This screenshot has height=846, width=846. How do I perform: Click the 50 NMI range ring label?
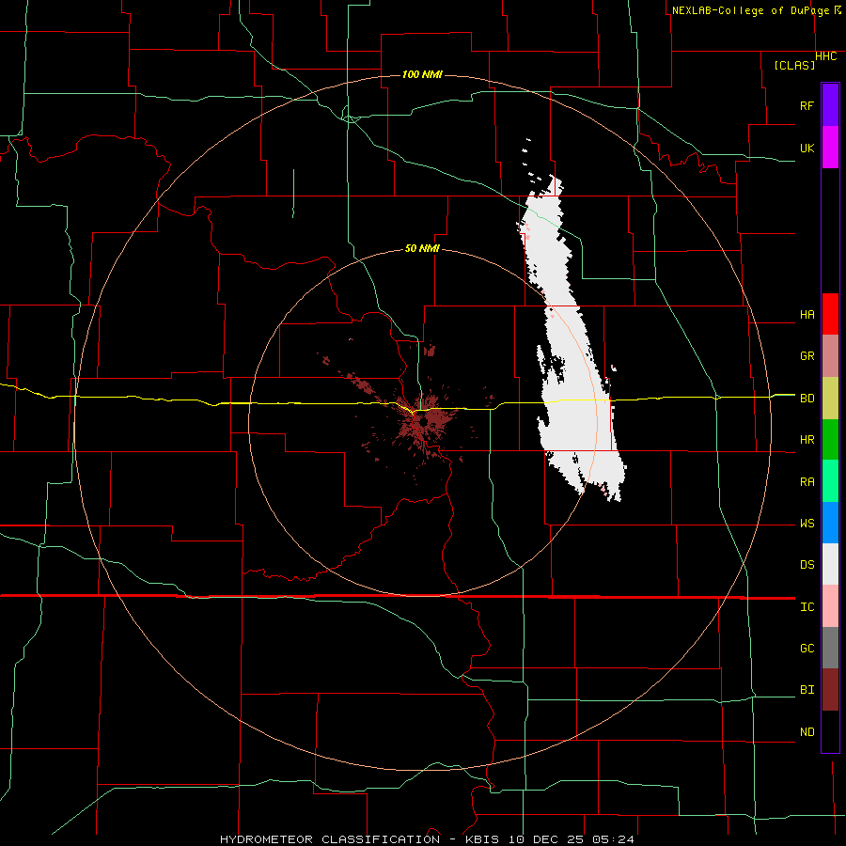[422, 248]
